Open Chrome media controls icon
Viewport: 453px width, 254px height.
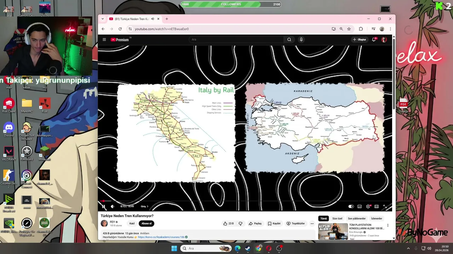[373, 29]
